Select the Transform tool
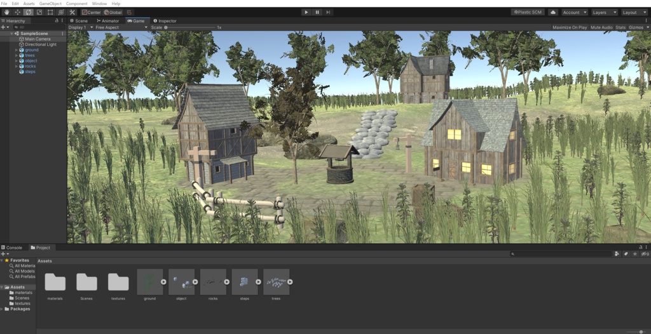The image size is (651, 334). pyautogui.click(x=61, y=13)
